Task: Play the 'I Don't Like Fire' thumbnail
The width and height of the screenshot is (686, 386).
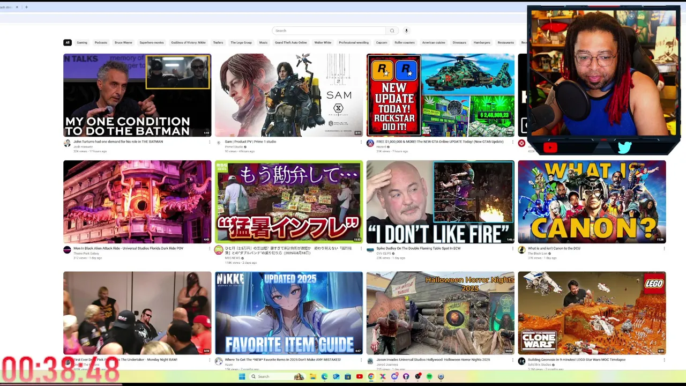Action: pyautogui.click(x=441, y=202)
